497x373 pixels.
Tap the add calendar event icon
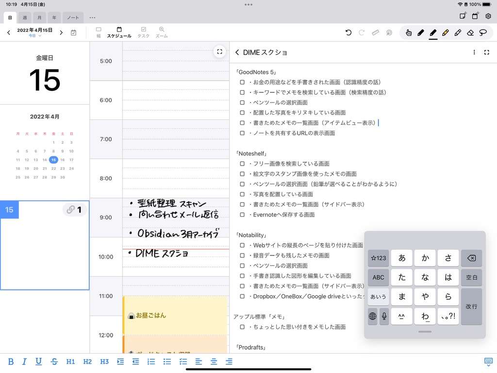point(475,16)
